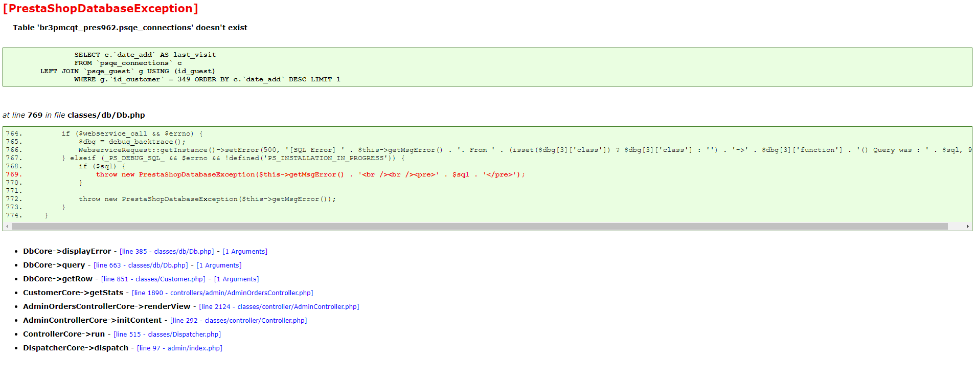Click the DbCore->getRow stack entry
This screenshot has width=976, height=378.
pos(58,279)
